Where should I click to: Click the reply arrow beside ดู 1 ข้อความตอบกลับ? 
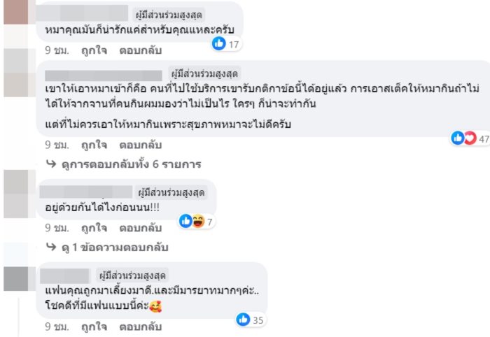[51, 248]
